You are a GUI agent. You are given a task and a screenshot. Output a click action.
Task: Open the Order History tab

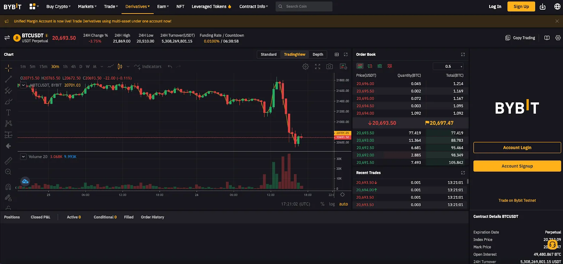152,217
